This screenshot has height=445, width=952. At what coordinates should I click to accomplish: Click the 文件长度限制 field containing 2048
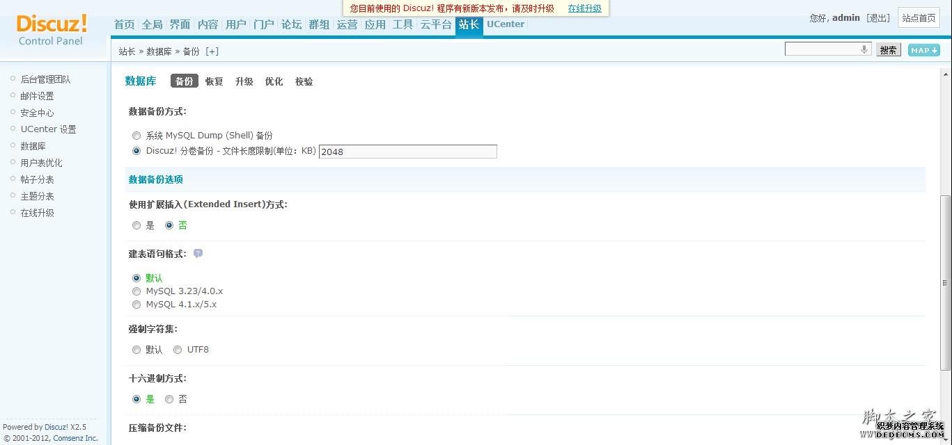click(407, 152)
